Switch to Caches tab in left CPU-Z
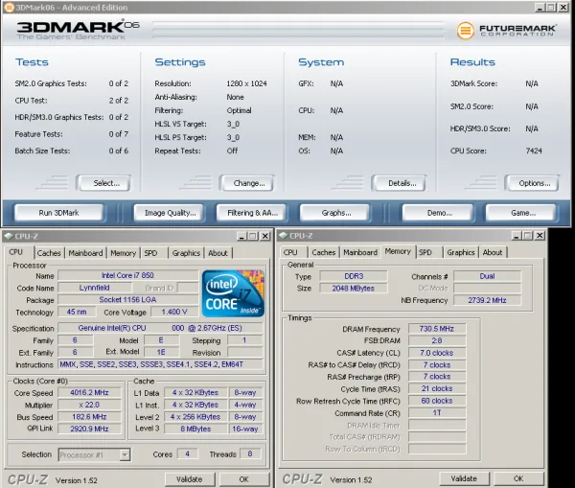Viewport: 575px width, 488px height. [x=49, y=253]
